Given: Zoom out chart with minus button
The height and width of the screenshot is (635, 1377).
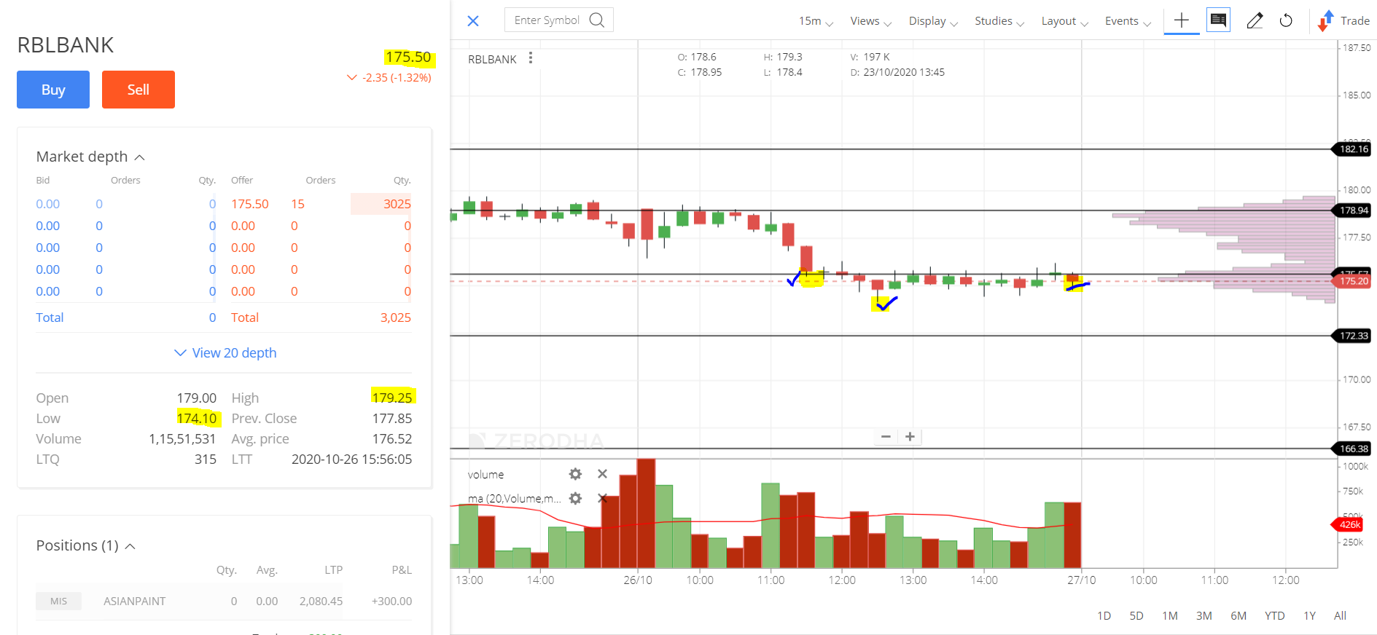Looking at the screenshot, I should [x=886, y=436].
